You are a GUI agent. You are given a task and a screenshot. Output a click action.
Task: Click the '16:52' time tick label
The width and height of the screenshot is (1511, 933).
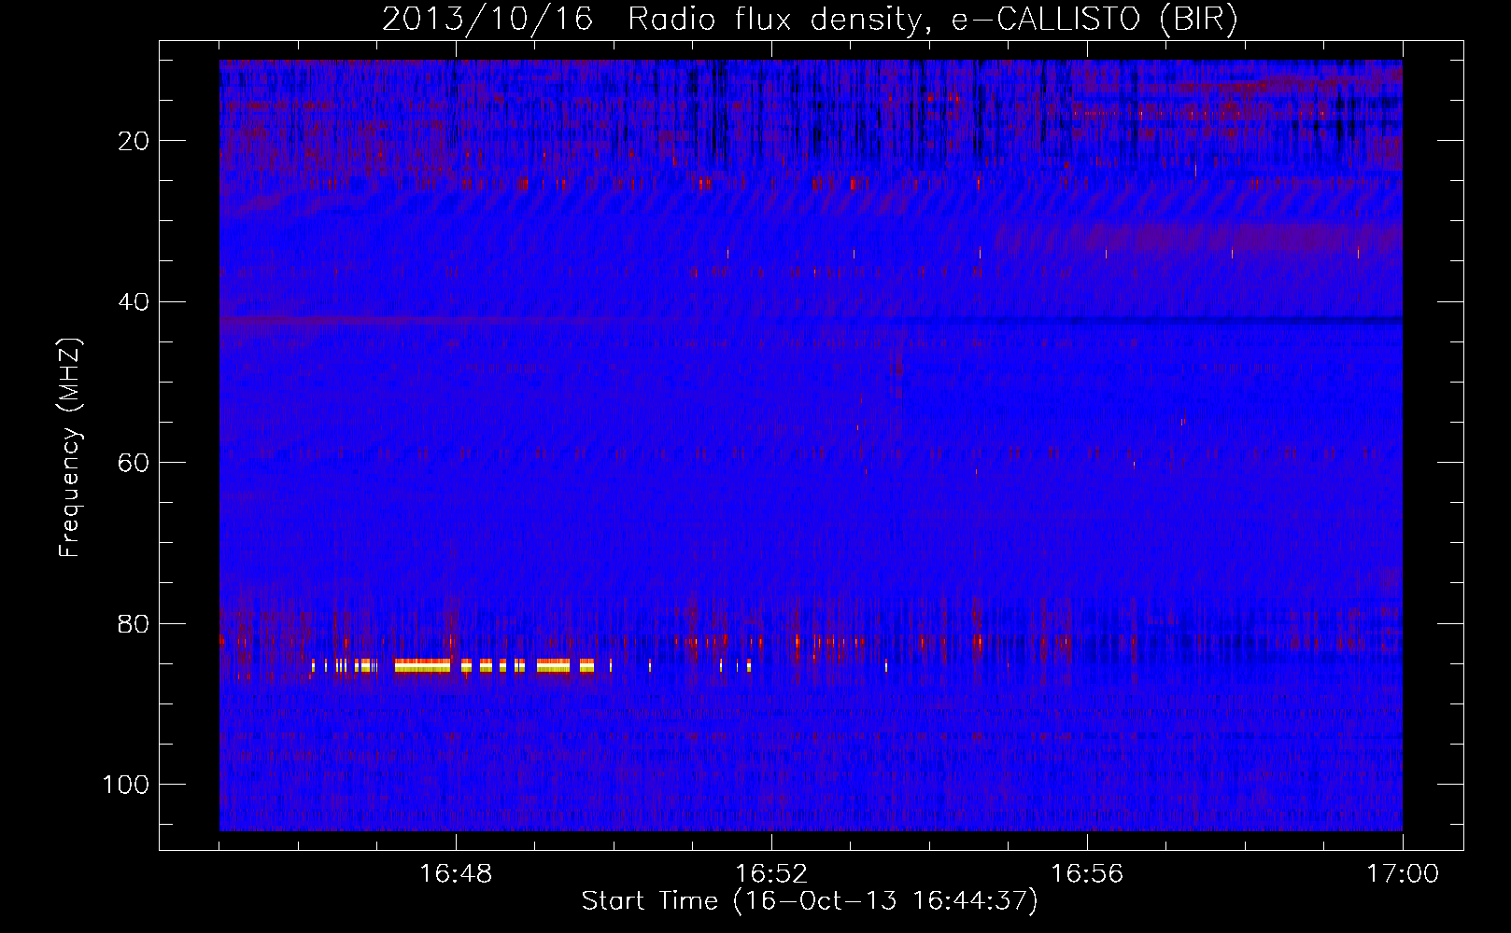click(x=771, y=874)
